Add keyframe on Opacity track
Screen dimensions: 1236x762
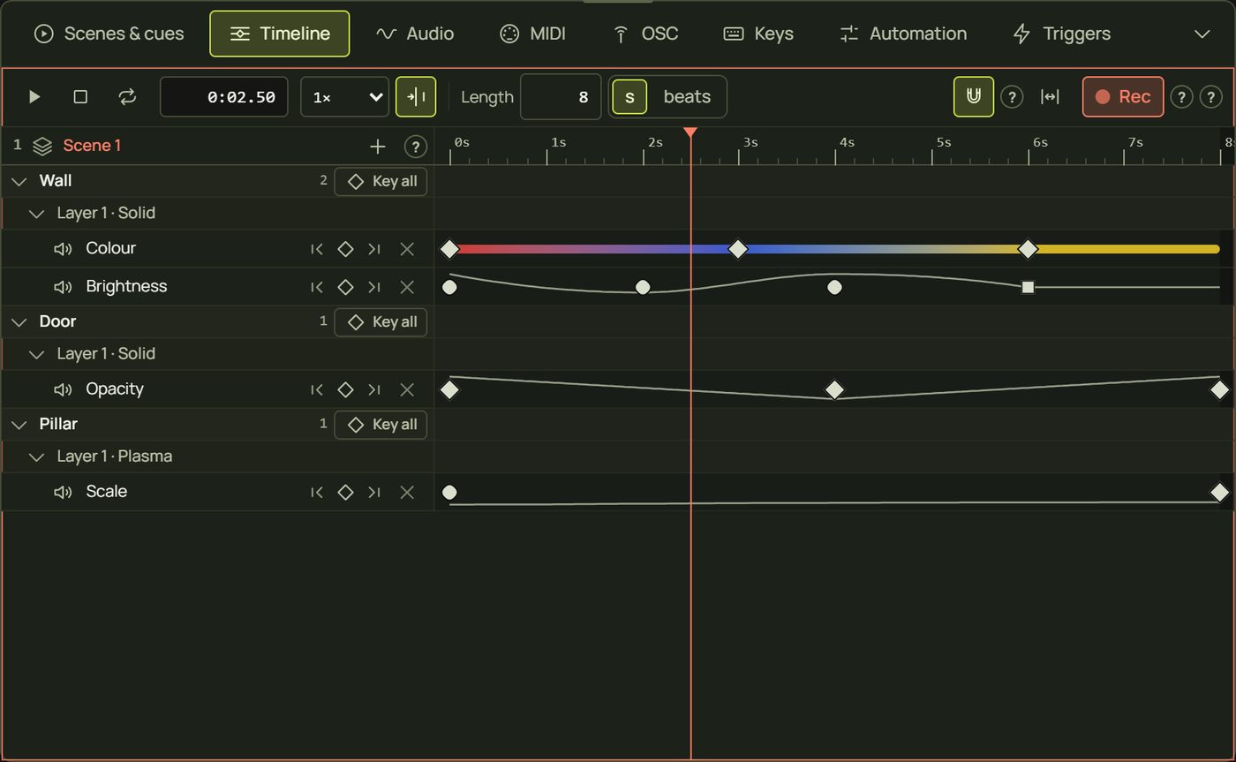coord(345,389)
